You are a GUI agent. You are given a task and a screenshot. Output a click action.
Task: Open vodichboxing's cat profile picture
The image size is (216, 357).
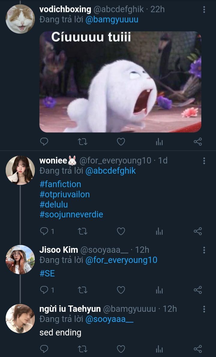click(20, 19)
